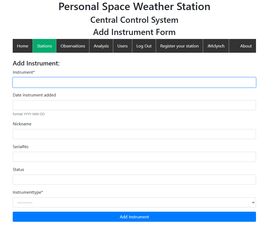Screen dimensions: 265x235
Task: Open the JMclynch user profile link
Action: coord(216,46)
